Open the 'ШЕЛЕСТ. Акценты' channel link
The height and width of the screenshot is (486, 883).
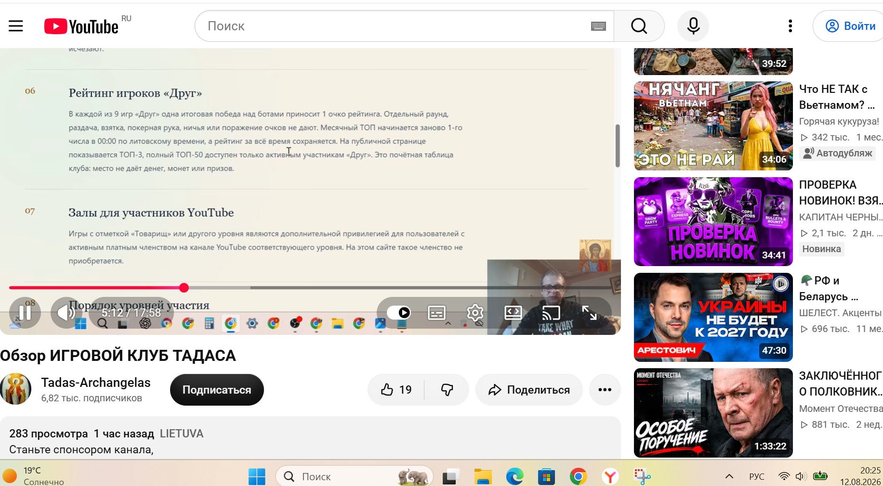click(840, 313)
